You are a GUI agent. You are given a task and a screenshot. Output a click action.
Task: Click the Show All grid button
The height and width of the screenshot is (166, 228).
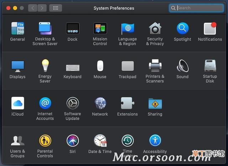[x=56, y=8]
